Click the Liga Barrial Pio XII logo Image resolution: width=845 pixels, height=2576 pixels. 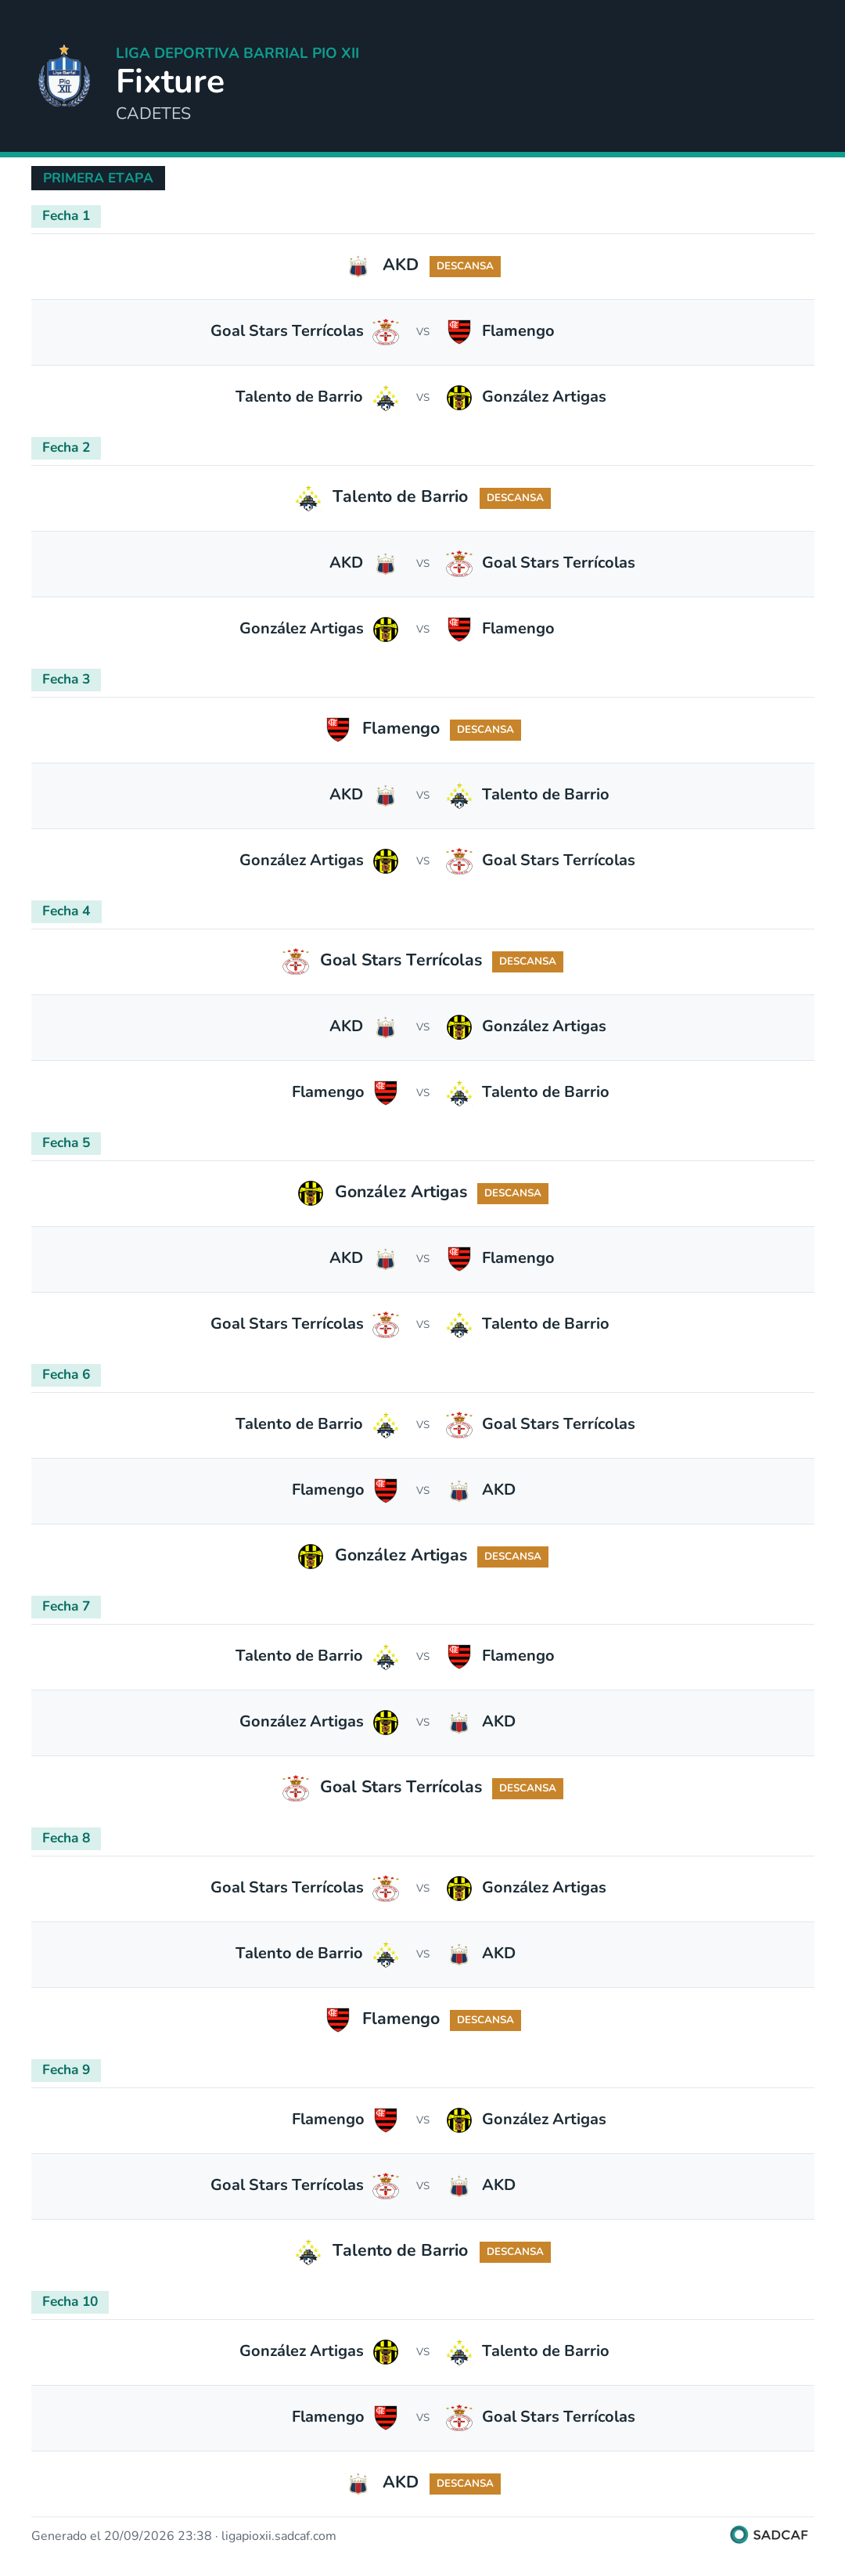64,77
